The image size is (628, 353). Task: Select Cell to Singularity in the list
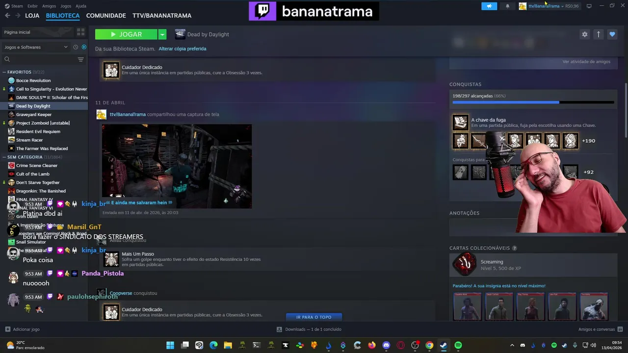click(52, 89)
